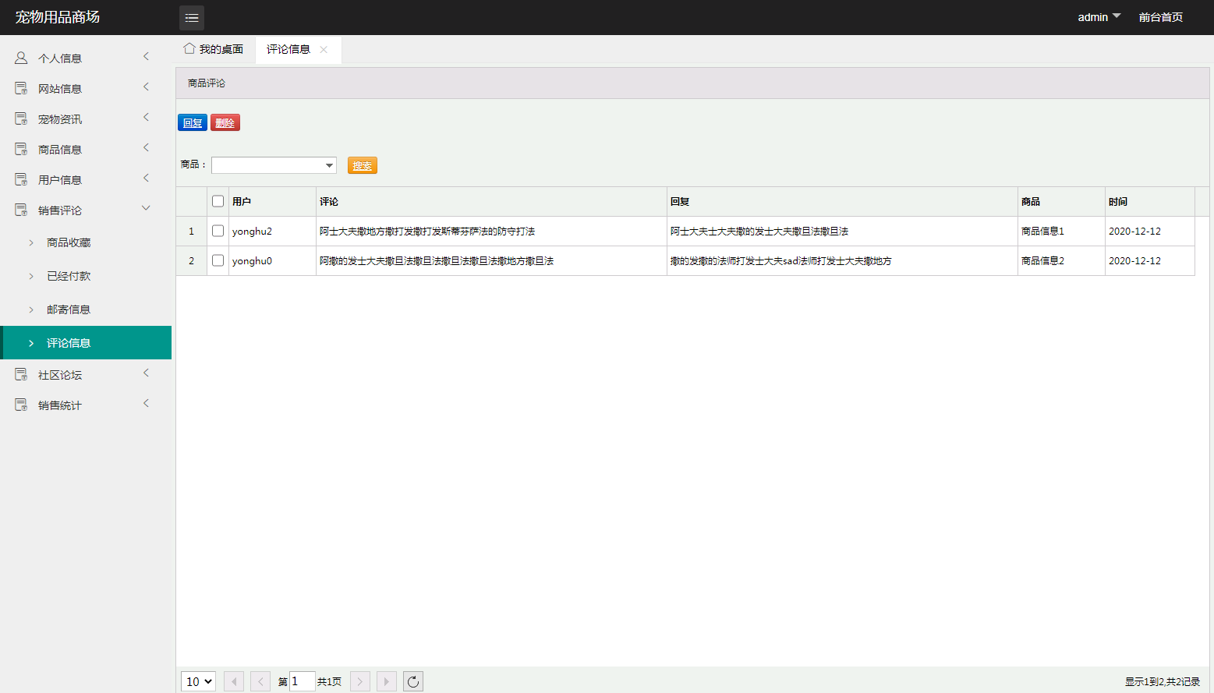The height and width of the screenshot is (693, 1214).
Task: Click the 2020-12-12 date in the yonghu0 row
Action: click(x=1134, y=261)
